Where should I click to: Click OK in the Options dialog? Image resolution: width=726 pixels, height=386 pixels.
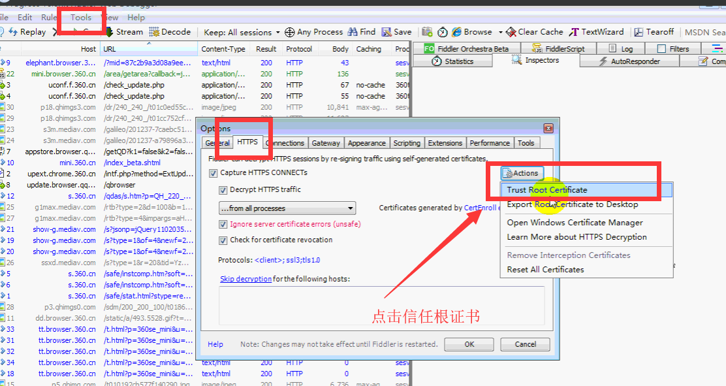click(x=469, y=344)
